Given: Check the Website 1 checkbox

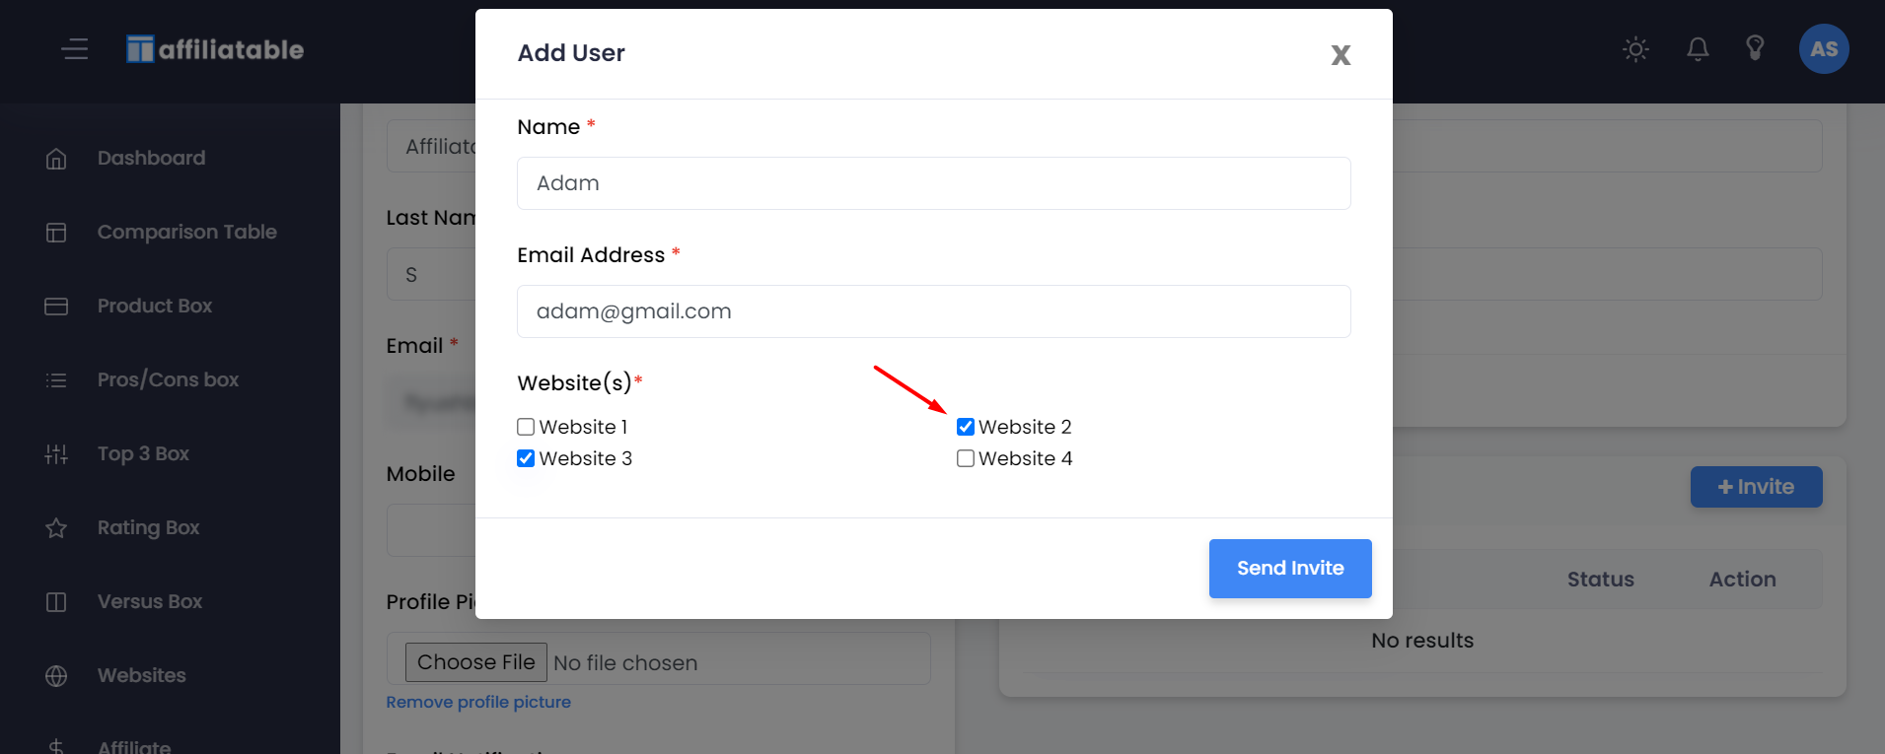Looking at the screenshot, I should coord(526,427).
